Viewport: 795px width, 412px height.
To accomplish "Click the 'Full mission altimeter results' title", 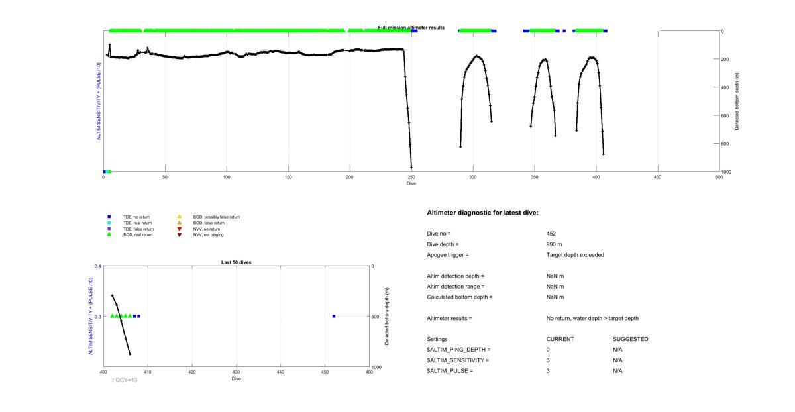I will (x=411, y=28).
